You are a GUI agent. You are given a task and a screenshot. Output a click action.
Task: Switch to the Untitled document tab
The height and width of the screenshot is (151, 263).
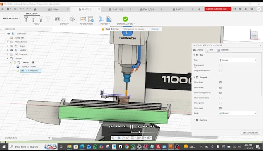pos(55,10)
